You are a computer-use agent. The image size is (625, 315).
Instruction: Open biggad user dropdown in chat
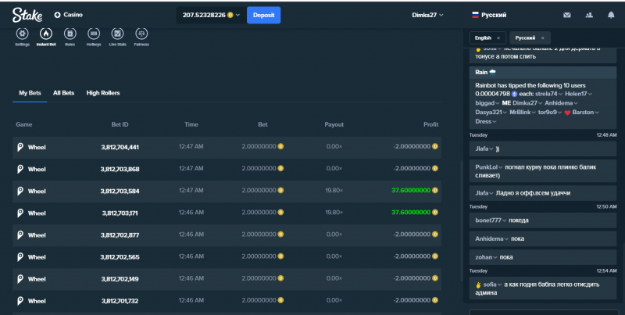[x=487, y=103]
